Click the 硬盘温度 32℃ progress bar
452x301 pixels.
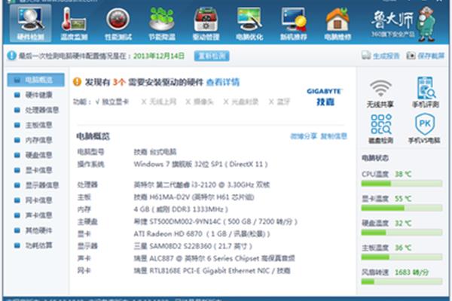tap(402, 233)
